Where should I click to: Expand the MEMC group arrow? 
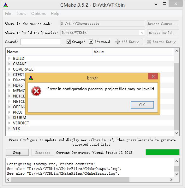(9, 91)
